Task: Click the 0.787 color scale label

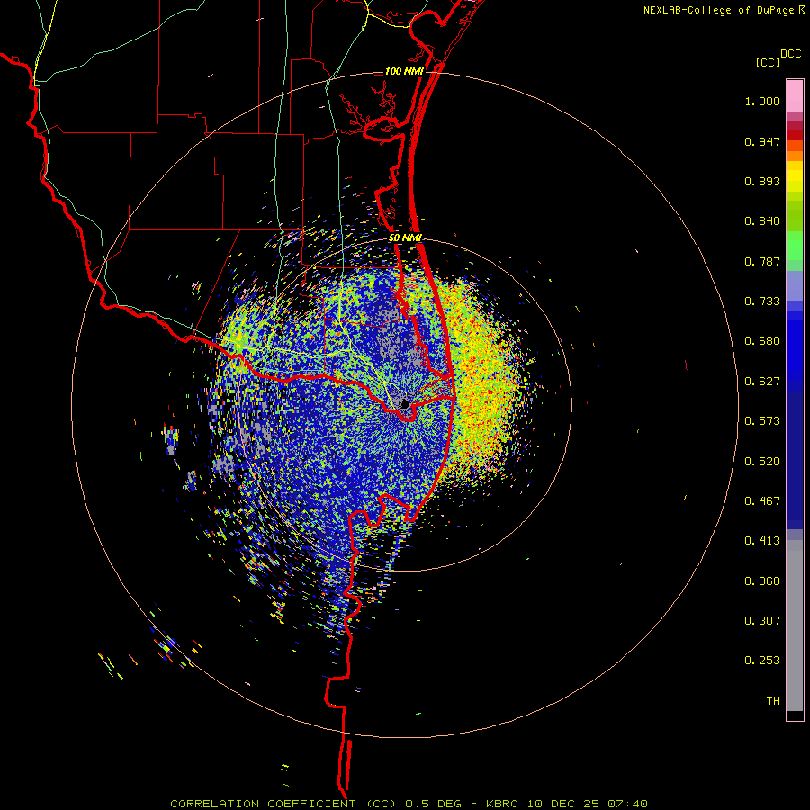Action: pos(762,261)
